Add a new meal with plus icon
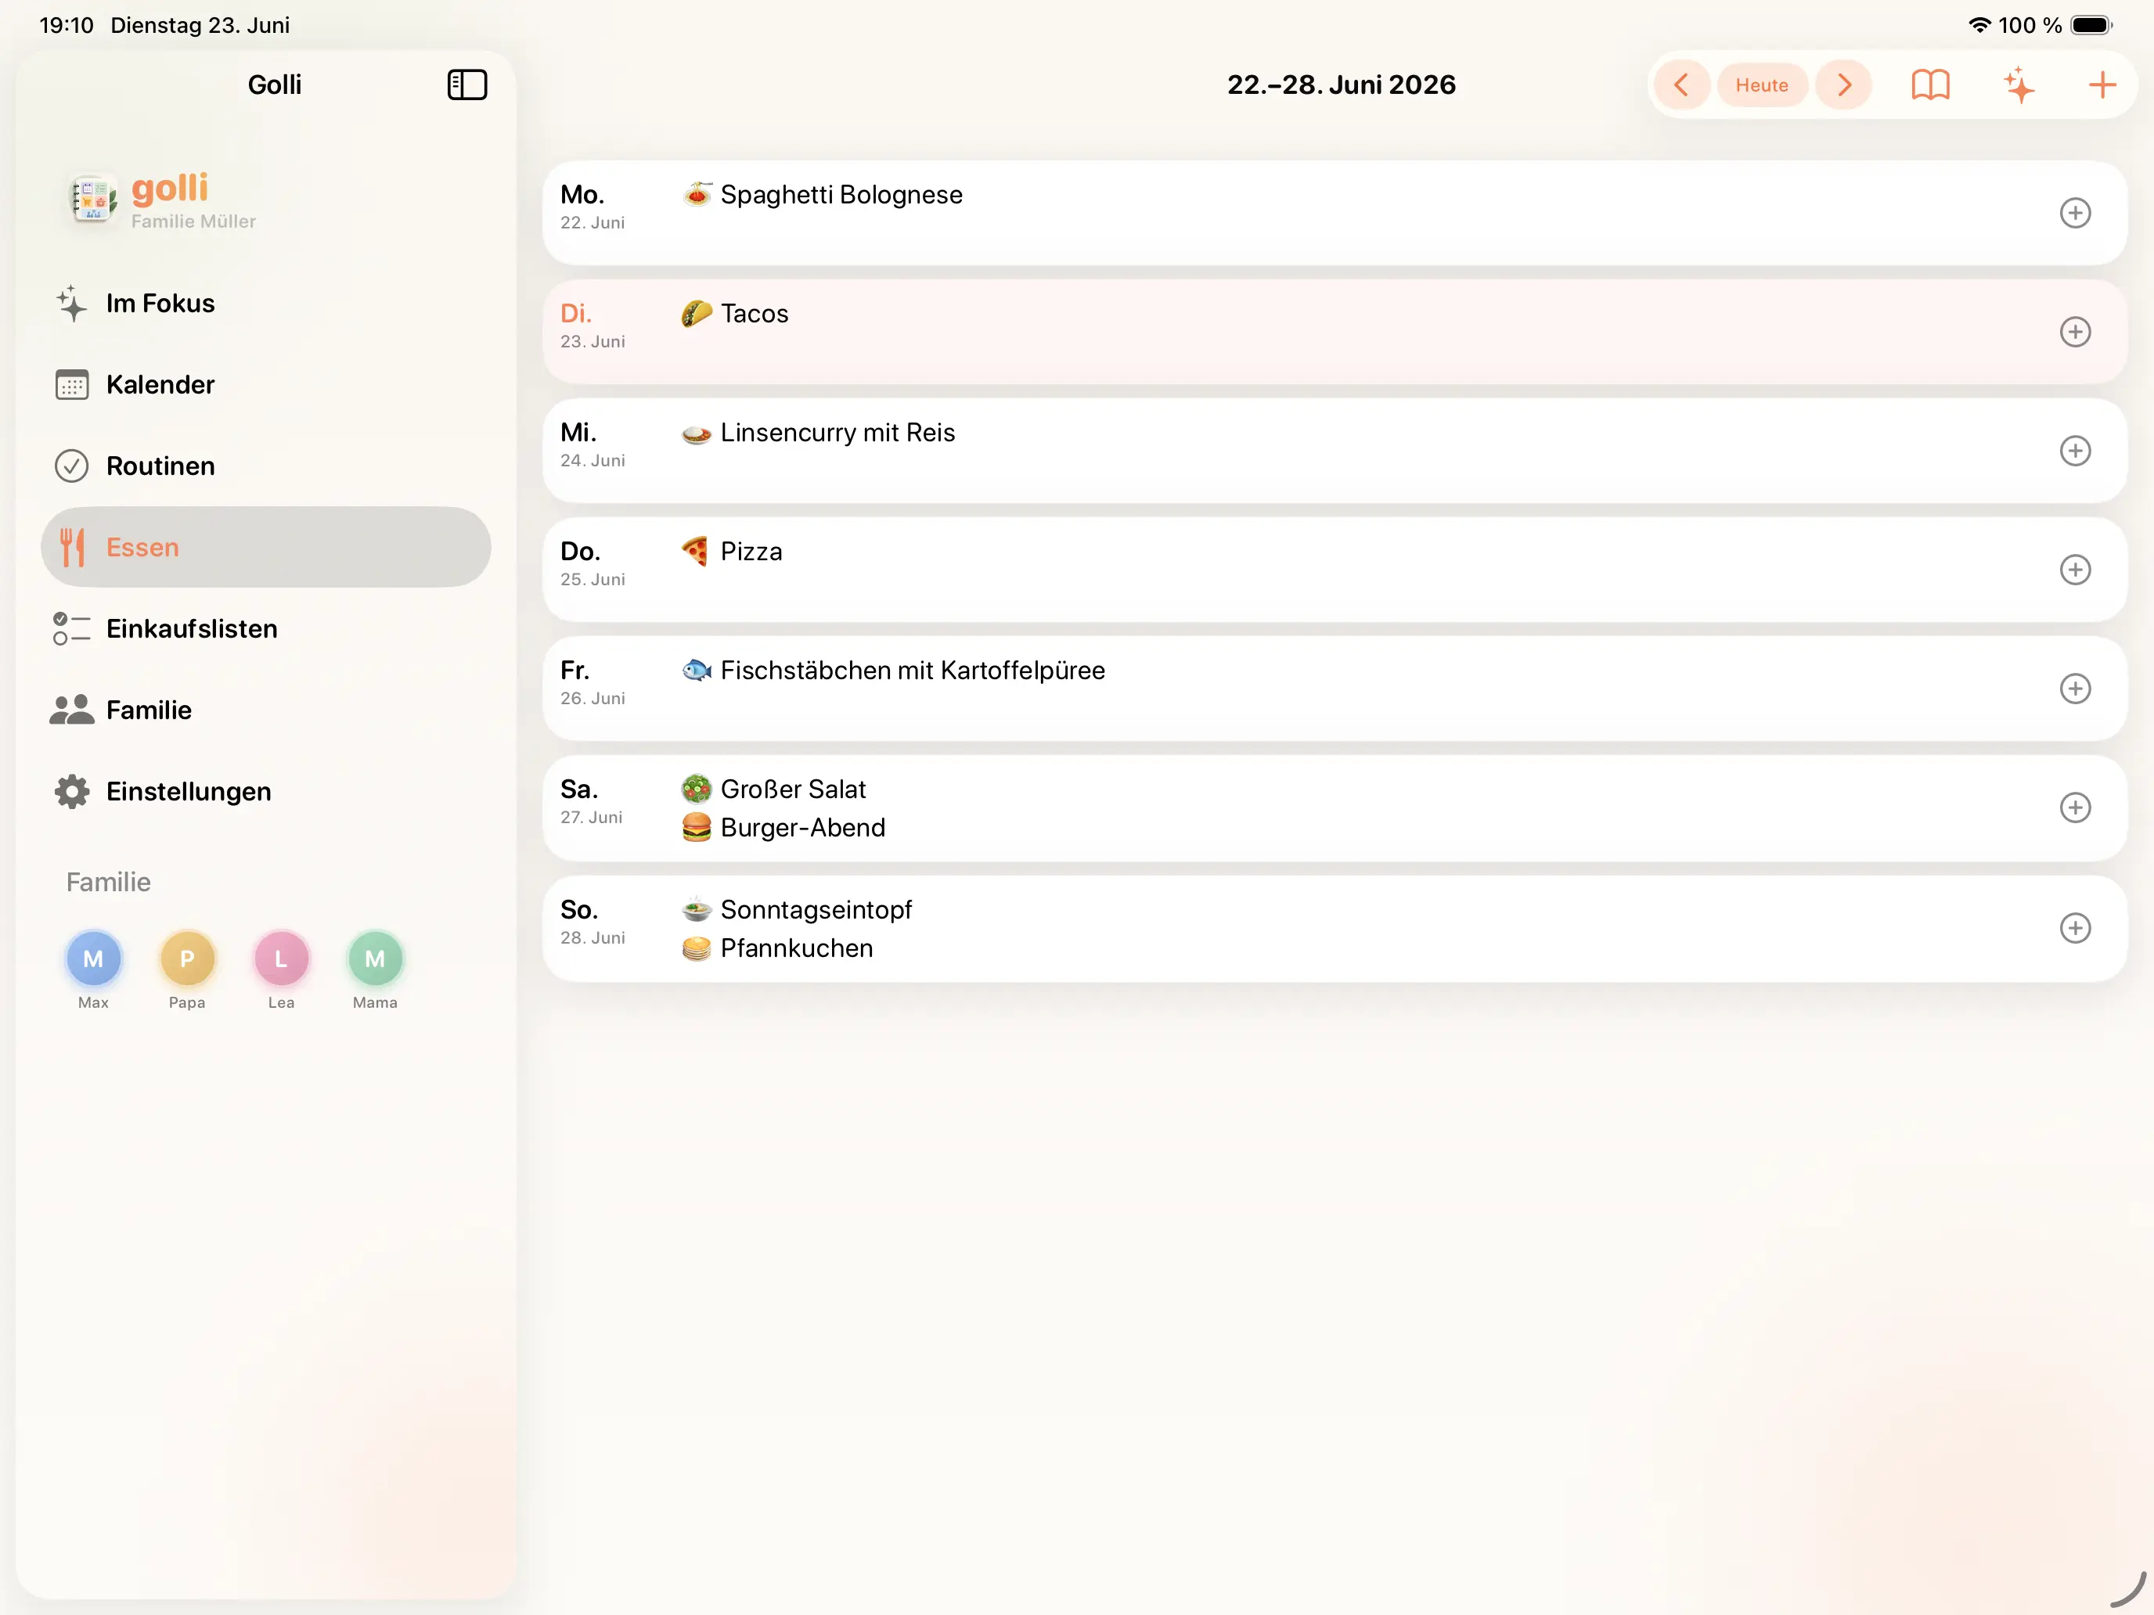Viewport: 2154px width, 1615px height. click(x=2102, y=85)
